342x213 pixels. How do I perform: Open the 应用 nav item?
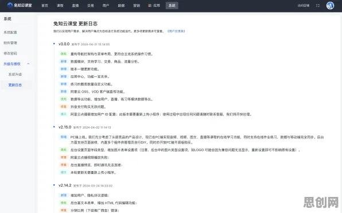(x=157, y=6)
